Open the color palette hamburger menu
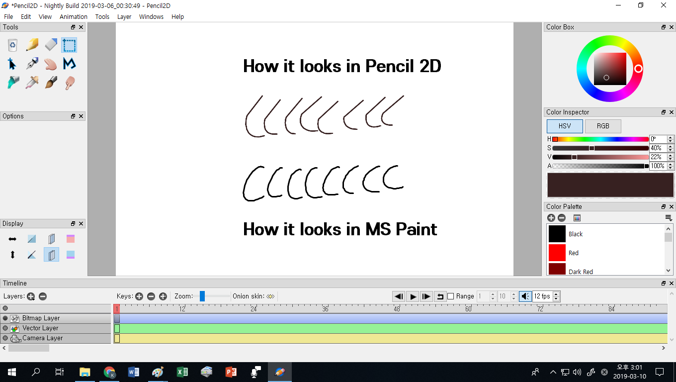 tap(669, 218)
